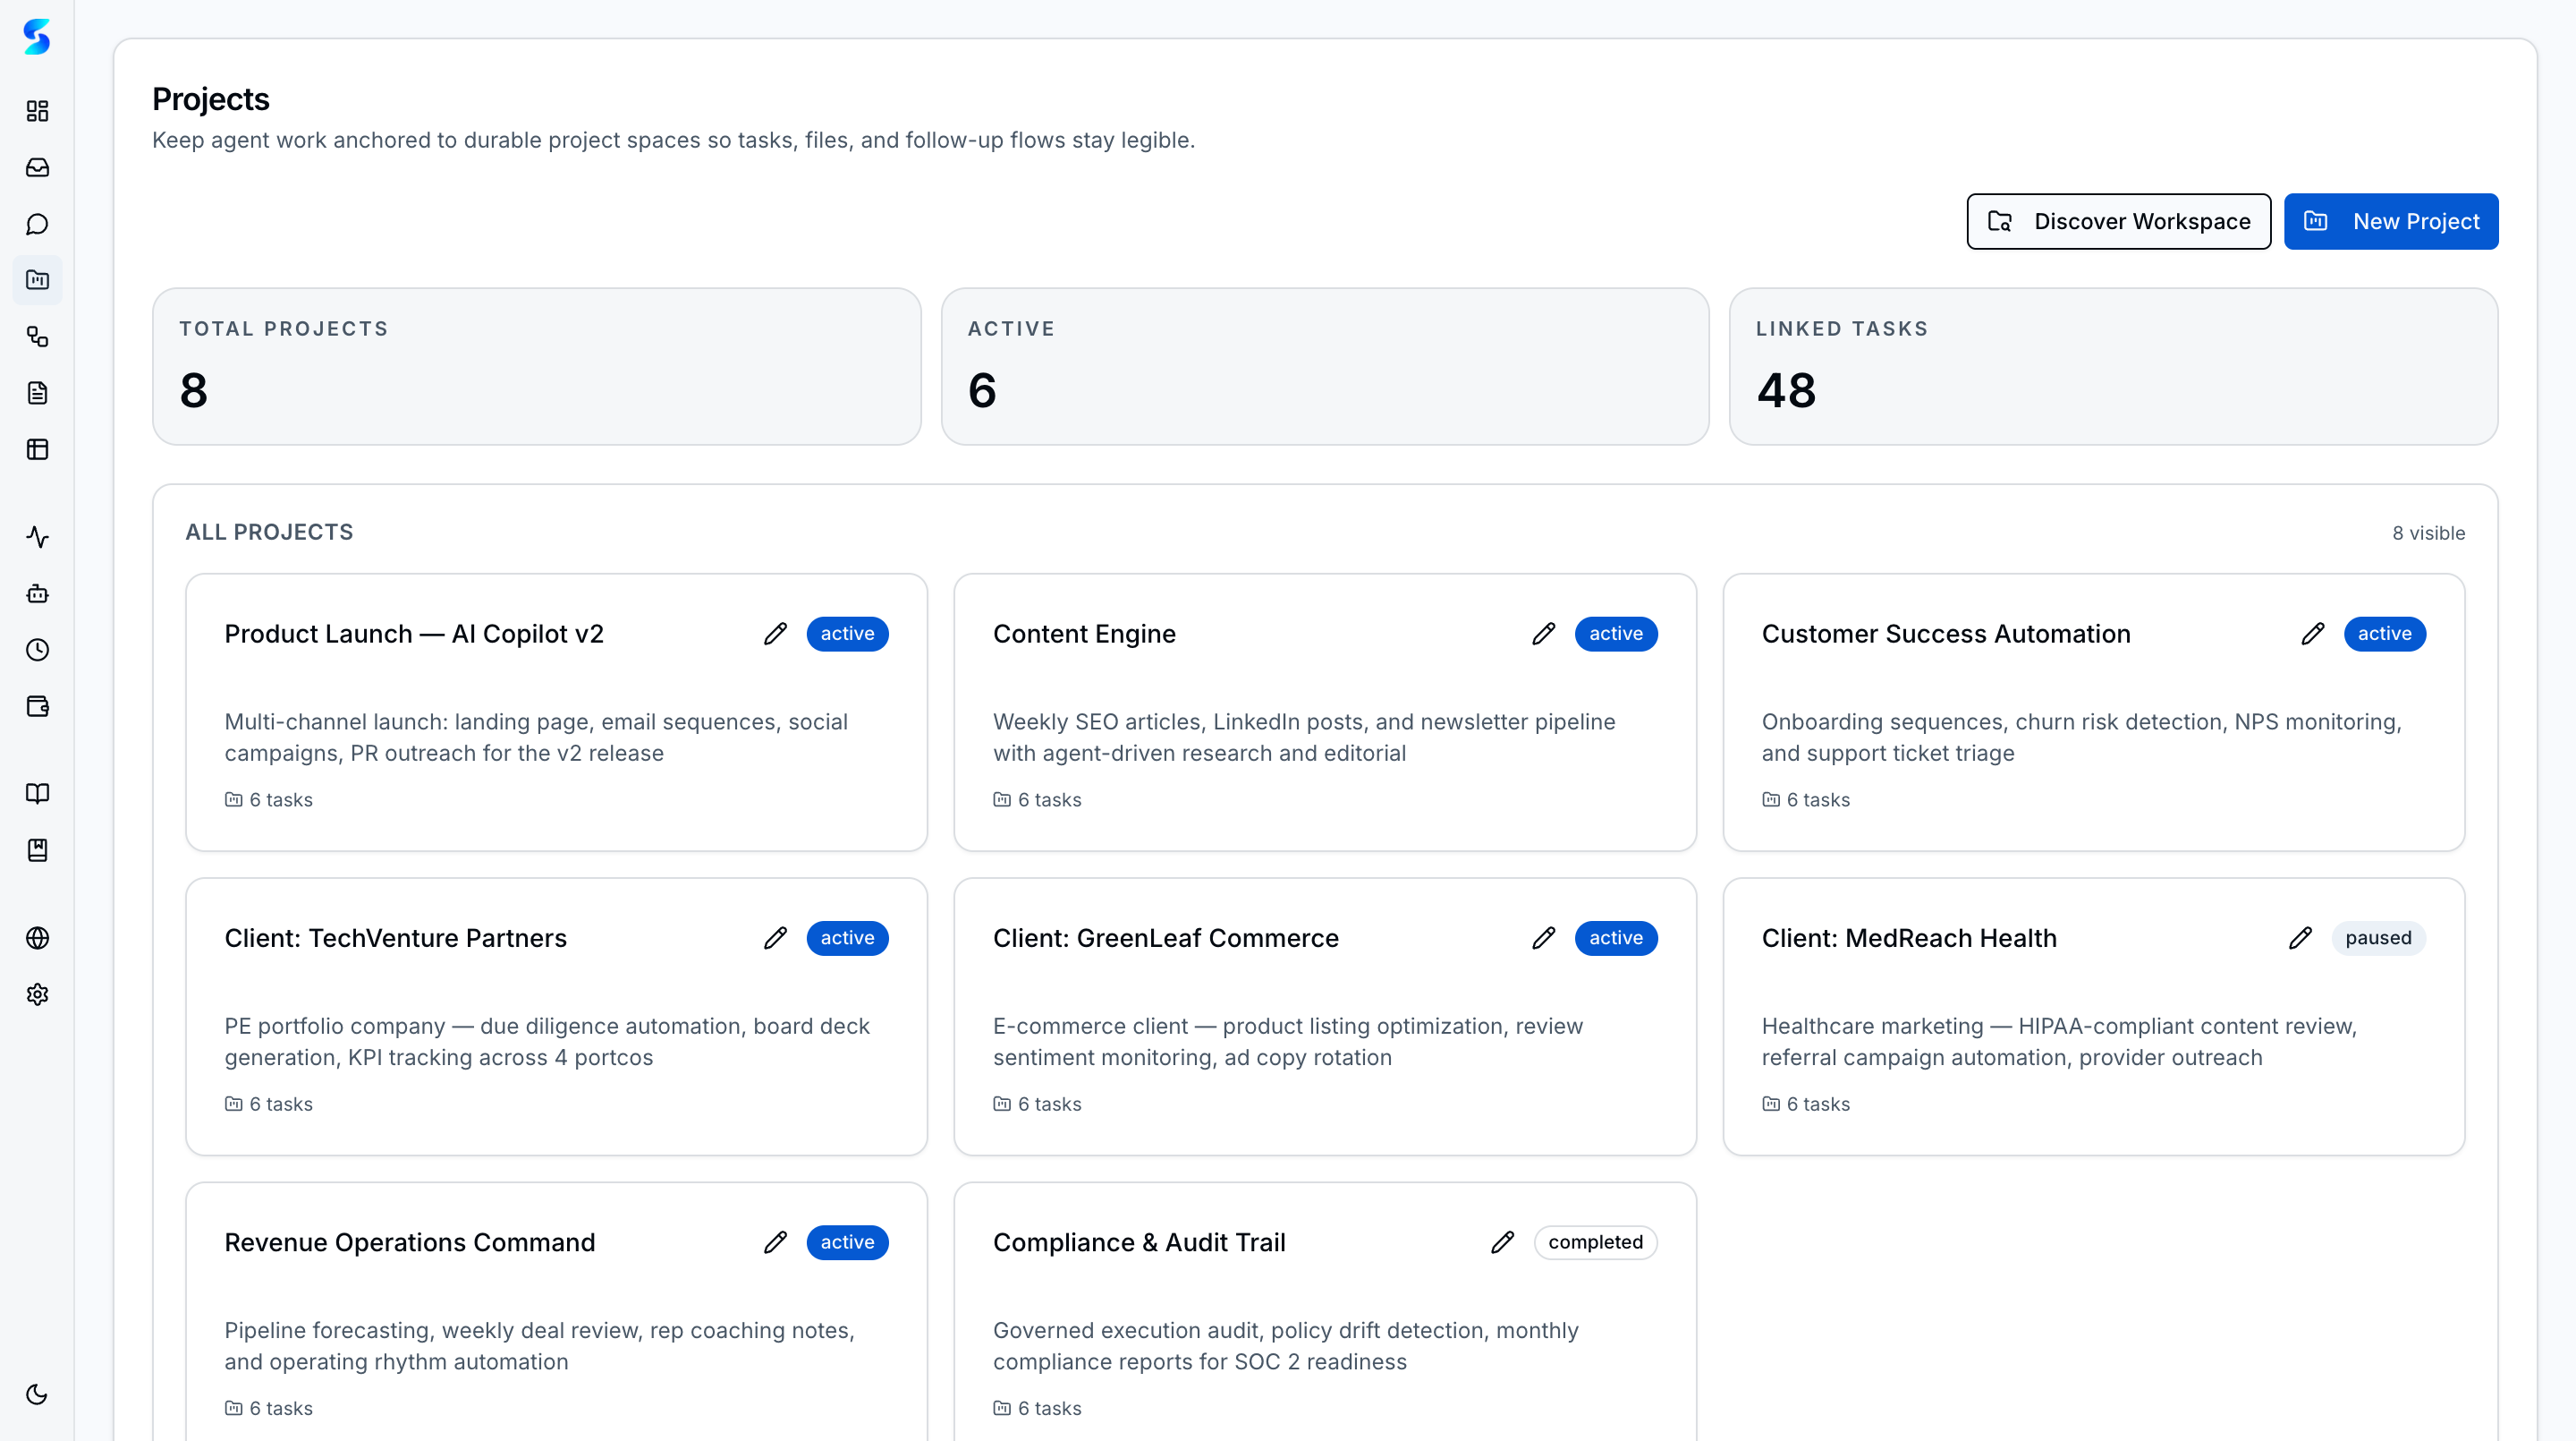This screenshot has height=1441, width=2576.
Task: Open the settings gear in sidebar
Action: tap(37, 994)
